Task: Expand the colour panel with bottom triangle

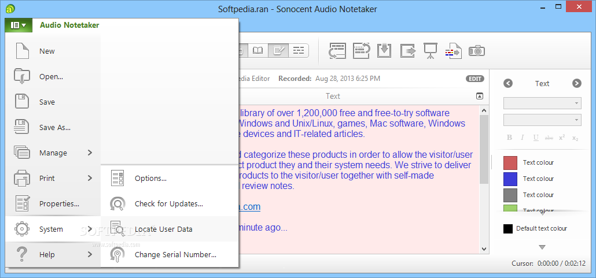Action: (542, 247)
